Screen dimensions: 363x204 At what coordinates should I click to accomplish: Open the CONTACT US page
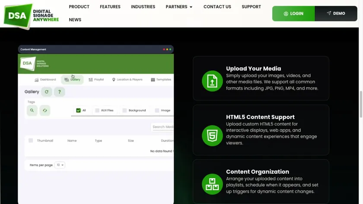pyautogui.click(x=217, y=7)
